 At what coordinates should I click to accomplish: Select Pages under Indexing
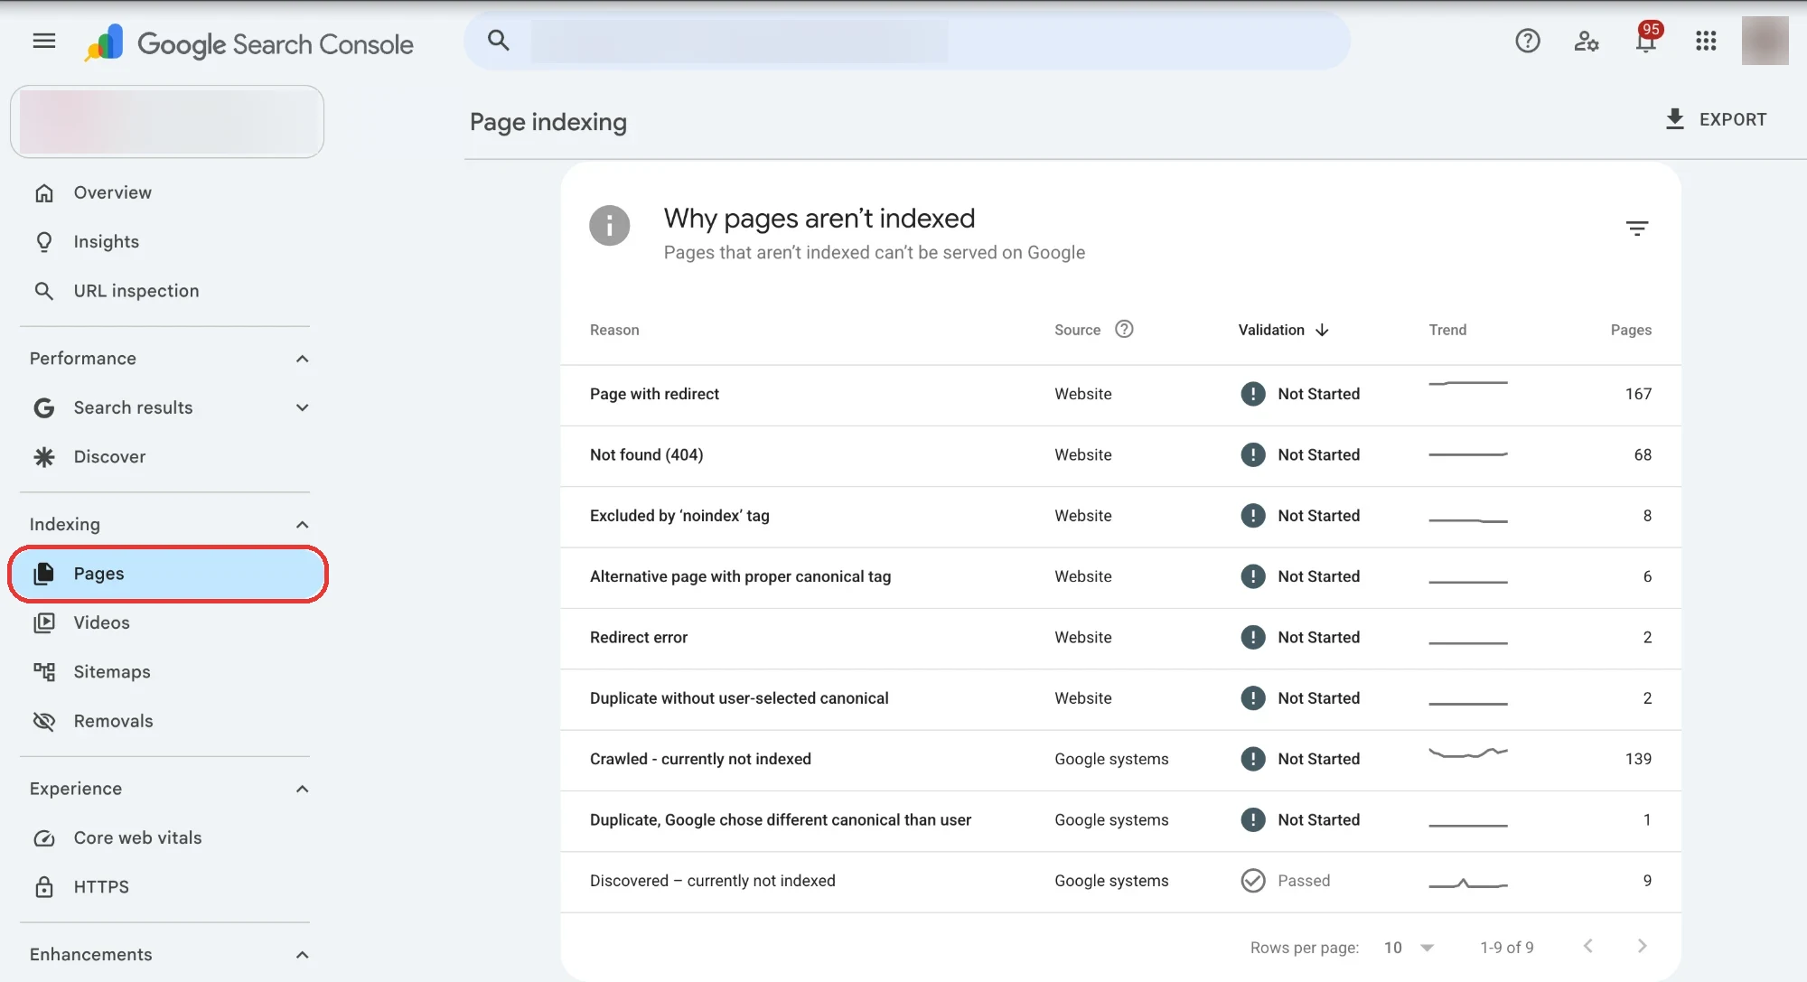pos(167,574)
